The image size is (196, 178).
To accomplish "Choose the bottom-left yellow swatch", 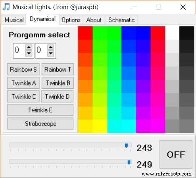I will (85, 126).
